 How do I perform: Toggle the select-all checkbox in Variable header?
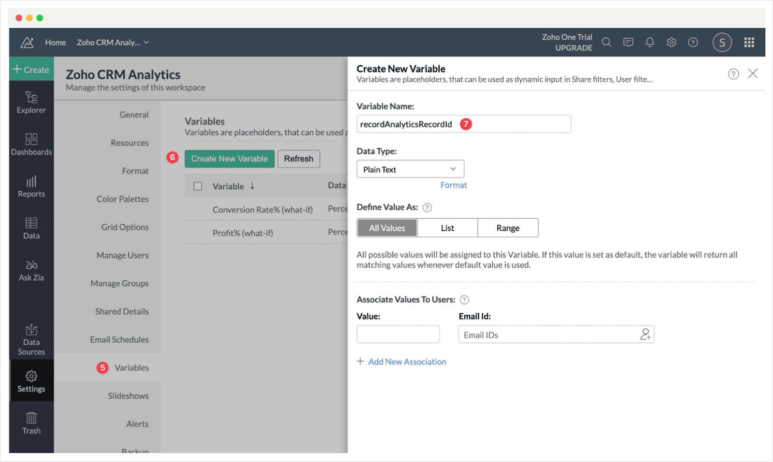[x=198, y=186]
